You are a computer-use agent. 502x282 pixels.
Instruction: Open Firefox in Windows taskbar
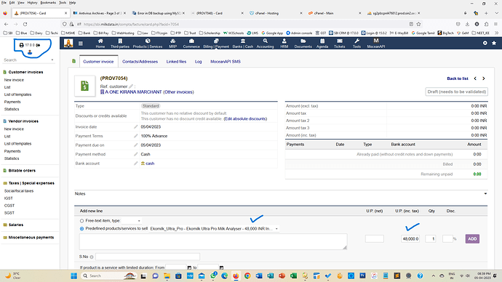[x=236, y=275]
